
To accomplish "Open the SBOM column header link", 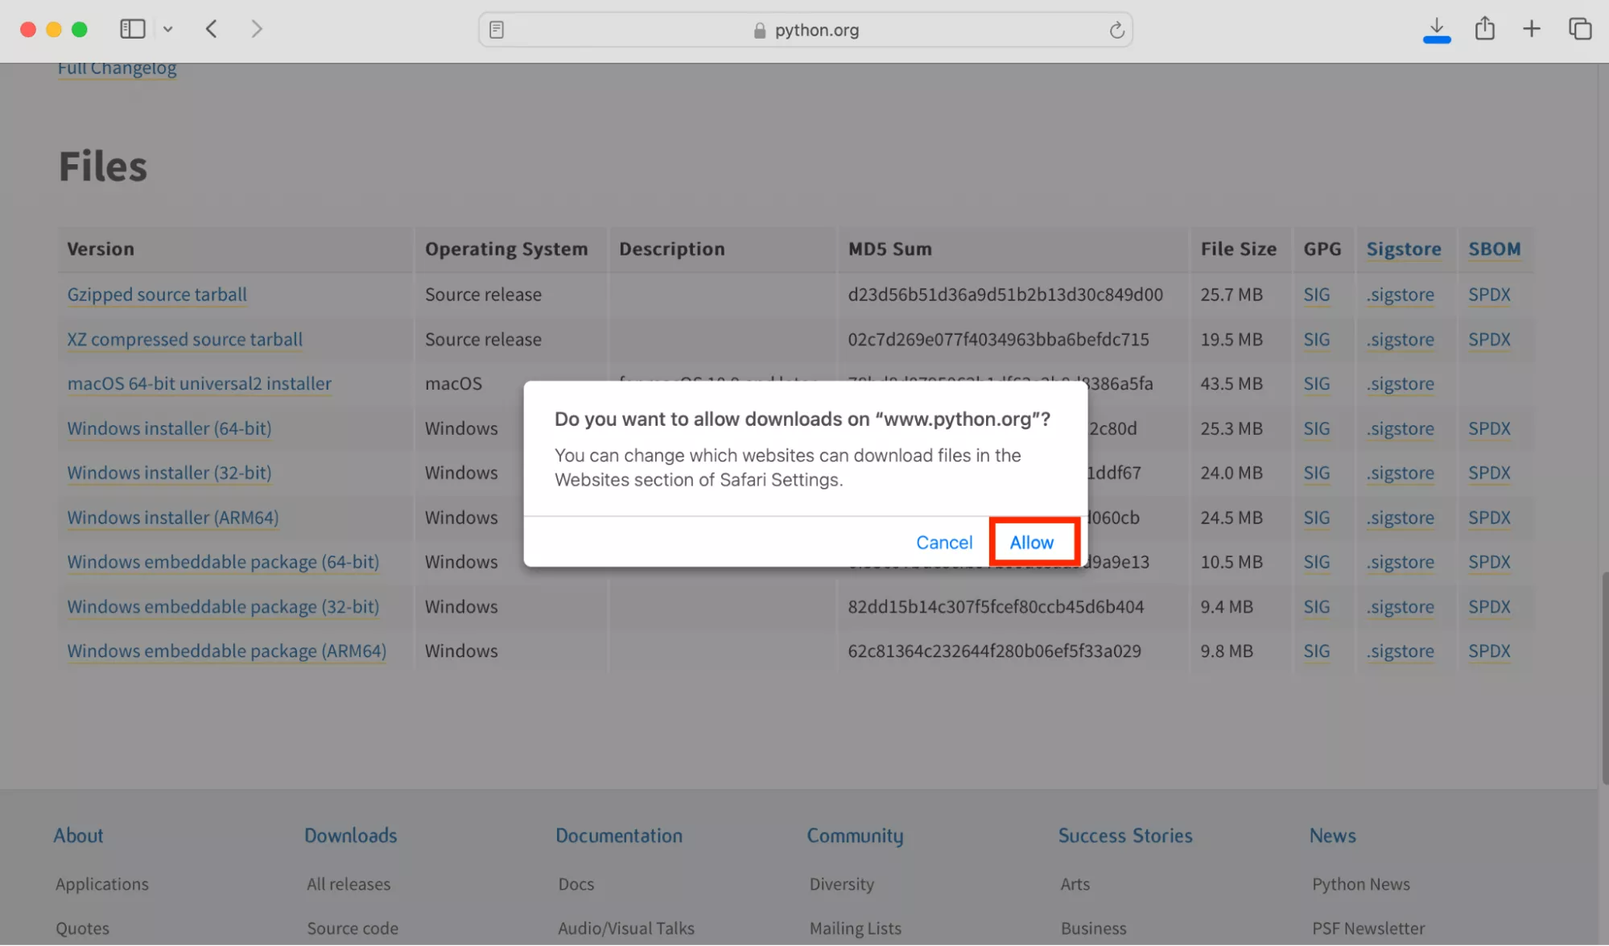I will pos(1495,250).
